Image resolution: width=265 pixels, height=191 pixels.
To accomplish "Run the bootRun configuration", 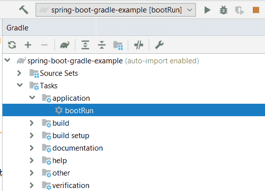I will [x=207, y=10].
